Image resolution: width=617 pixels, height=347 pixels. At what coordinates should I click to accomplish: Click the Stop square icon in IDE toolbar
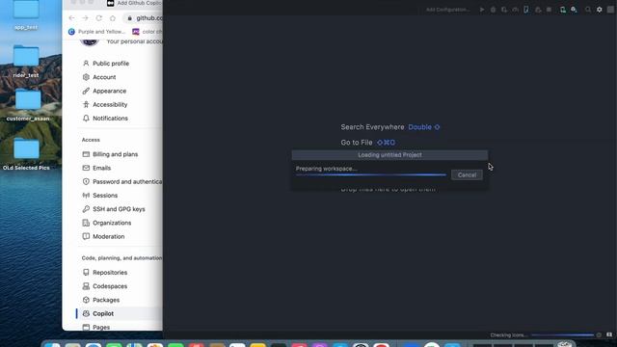point(549,10)
